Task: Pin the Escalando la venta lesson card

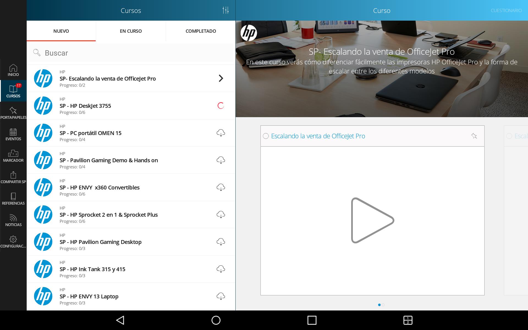Action: 474,136
